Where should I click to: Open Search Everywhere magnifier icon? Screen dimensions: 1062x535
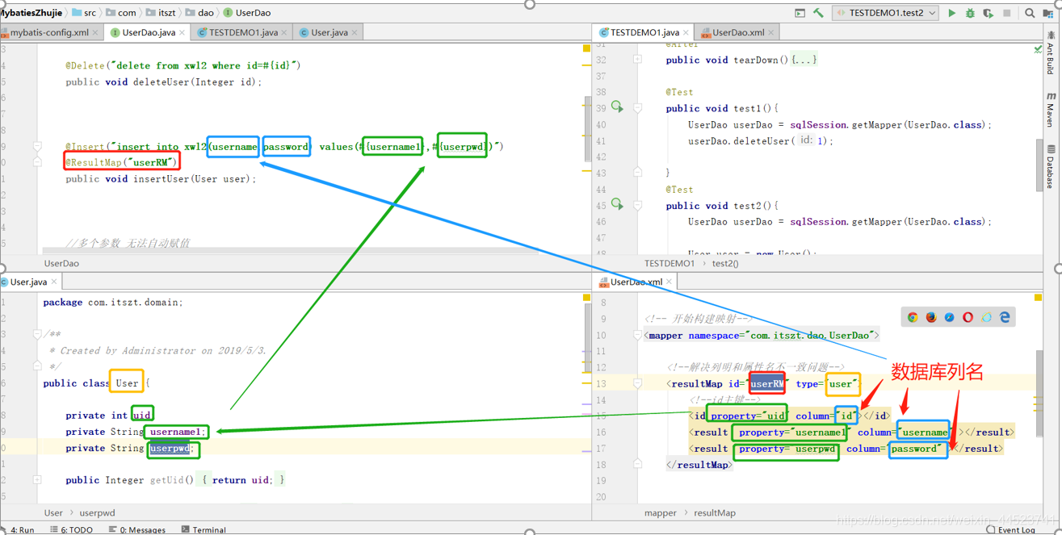point(1030,13)
